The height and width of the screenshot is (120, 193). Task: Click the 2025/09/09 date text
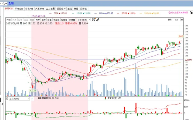pos(13,23)
